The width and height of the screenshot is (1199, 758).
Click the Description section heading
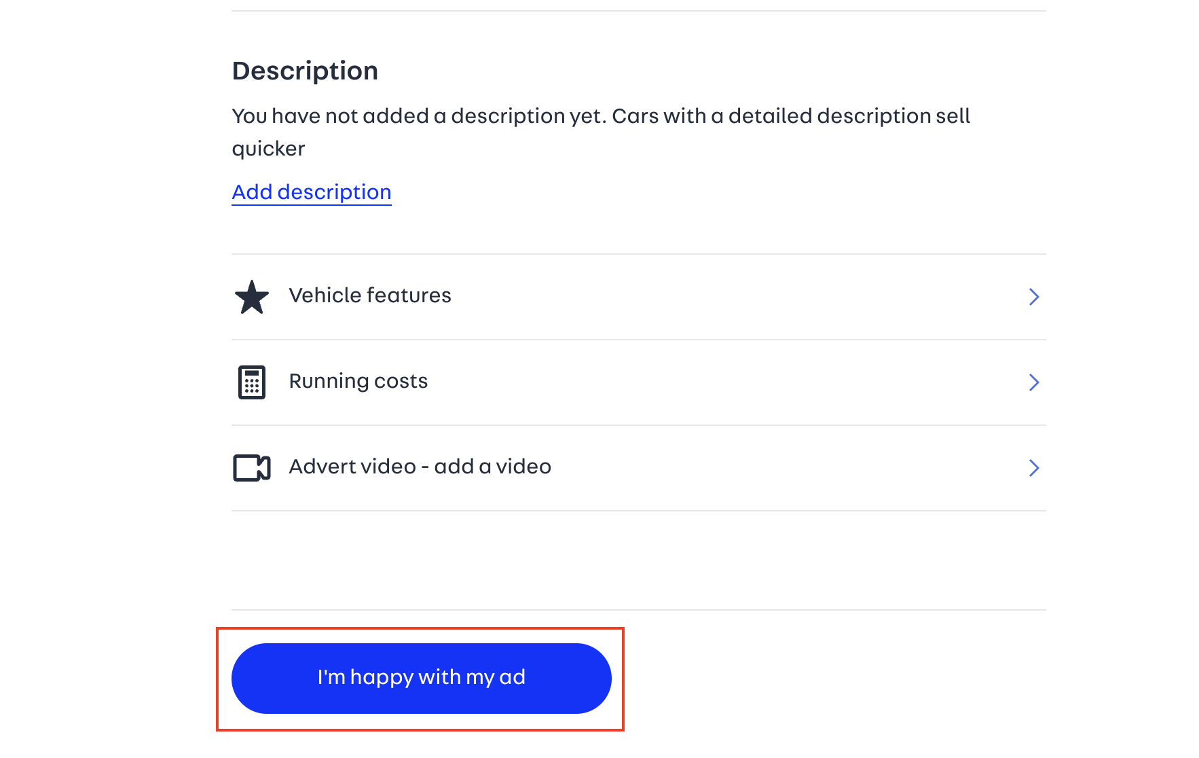(305, 71)
